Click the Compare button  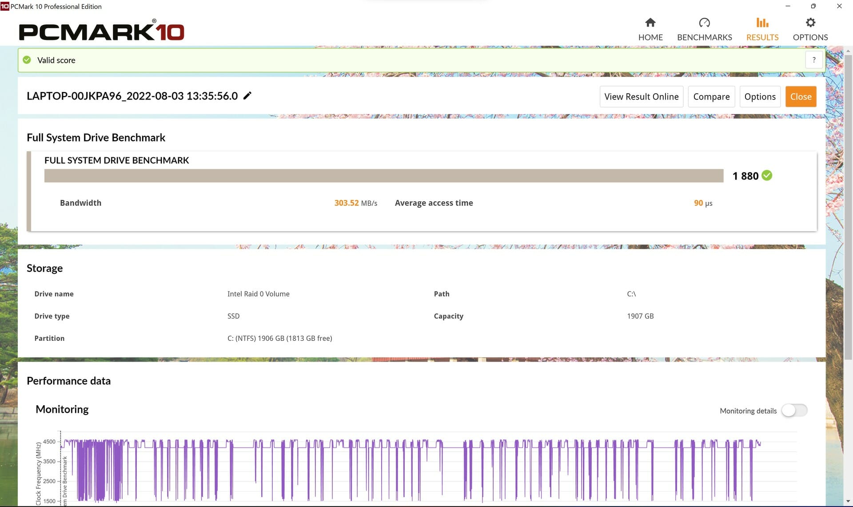pyautogui.click(x=711, y=96)
